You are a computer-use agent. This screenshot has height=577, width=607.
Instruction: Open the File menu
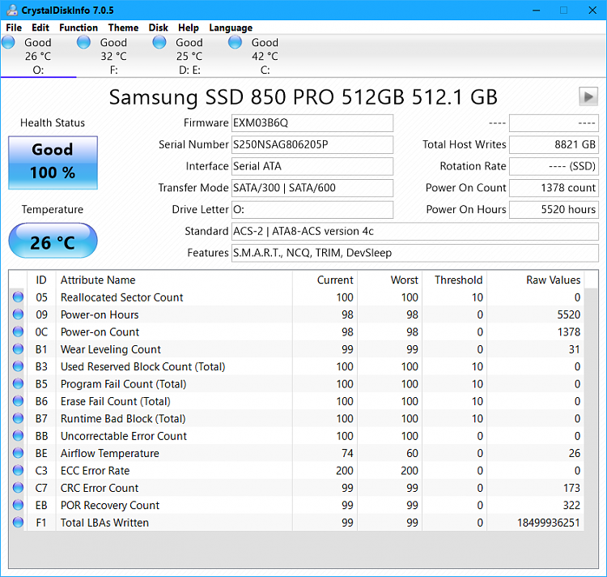click(14, 28)
